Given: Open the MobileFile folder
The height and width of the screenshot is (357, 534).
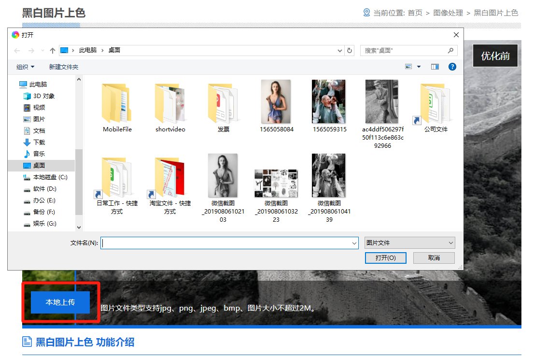Looking at the screenshot, I should coord(117,103).
